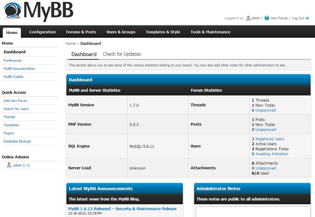This screenshot has width=315, height=217.
Task: Click SQL Engine value MySQLi 5.6.11
Action: (142, 147)
